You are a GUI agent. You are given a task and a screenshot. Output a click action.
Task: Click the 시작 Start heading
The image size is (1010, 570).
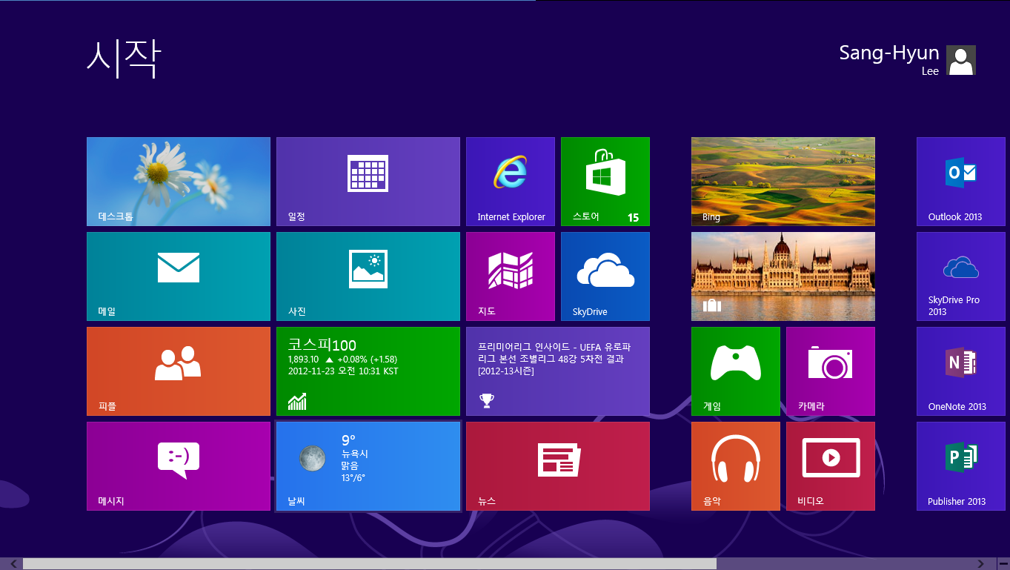(x=124, y=58)
